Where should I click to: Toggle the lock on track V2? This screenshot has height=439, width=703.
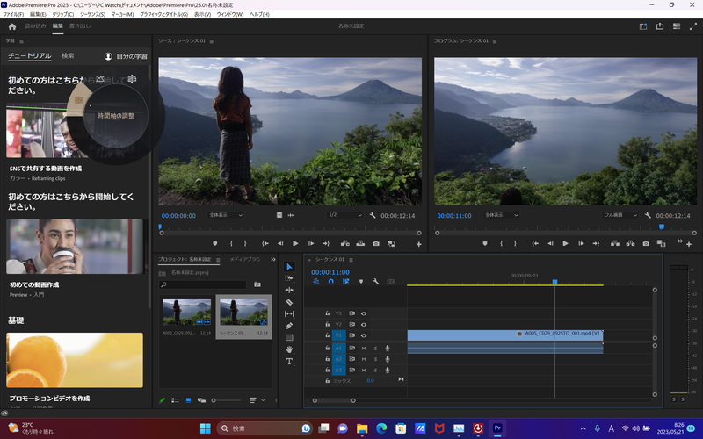(x=327, y=324)
